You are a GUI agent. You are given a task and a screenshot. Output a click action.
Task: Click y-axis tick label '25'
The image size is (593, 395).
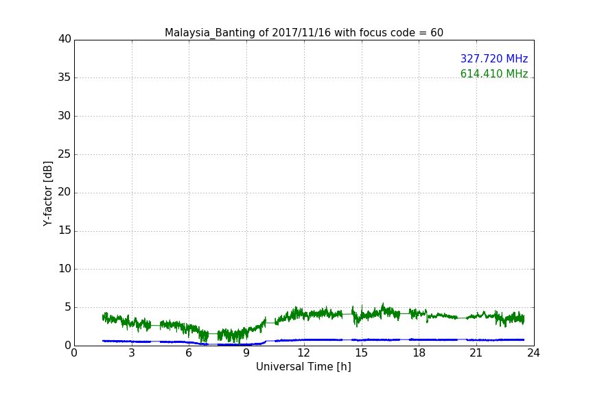pos(65,154)
